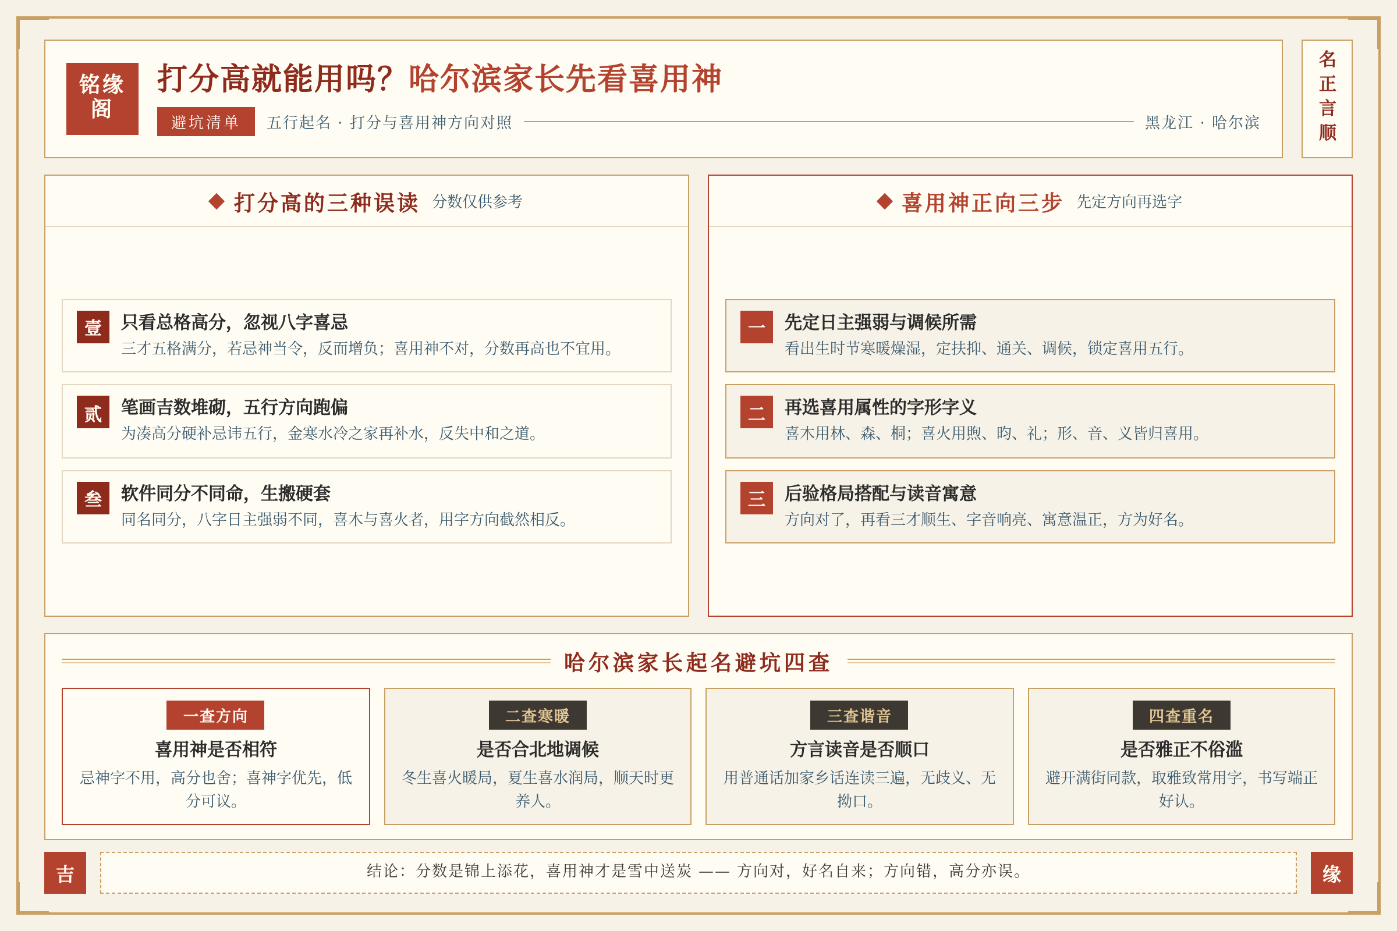Click the diamond icon before 打分高的三种误读
Screen dimensions: 1397x931
tap(217, 201)
